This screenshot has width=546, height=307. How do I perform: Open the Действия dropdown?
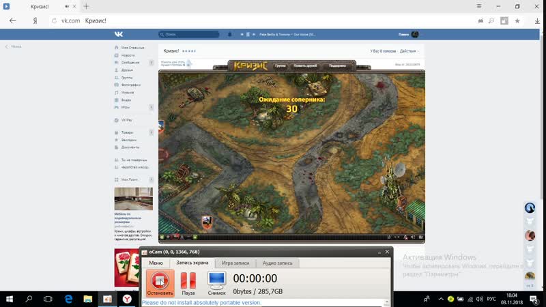coord(409,51)
